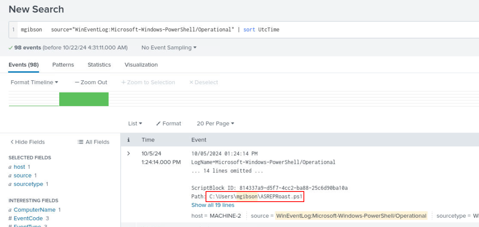This screenshot has height=227, width=479.
Task: Click the Zoom Out timeline button
Action: click(91, 82)
